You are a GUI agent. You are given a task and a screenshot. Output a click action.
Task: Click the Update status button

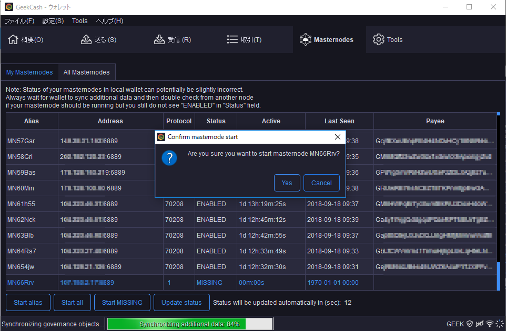point(181,303)
